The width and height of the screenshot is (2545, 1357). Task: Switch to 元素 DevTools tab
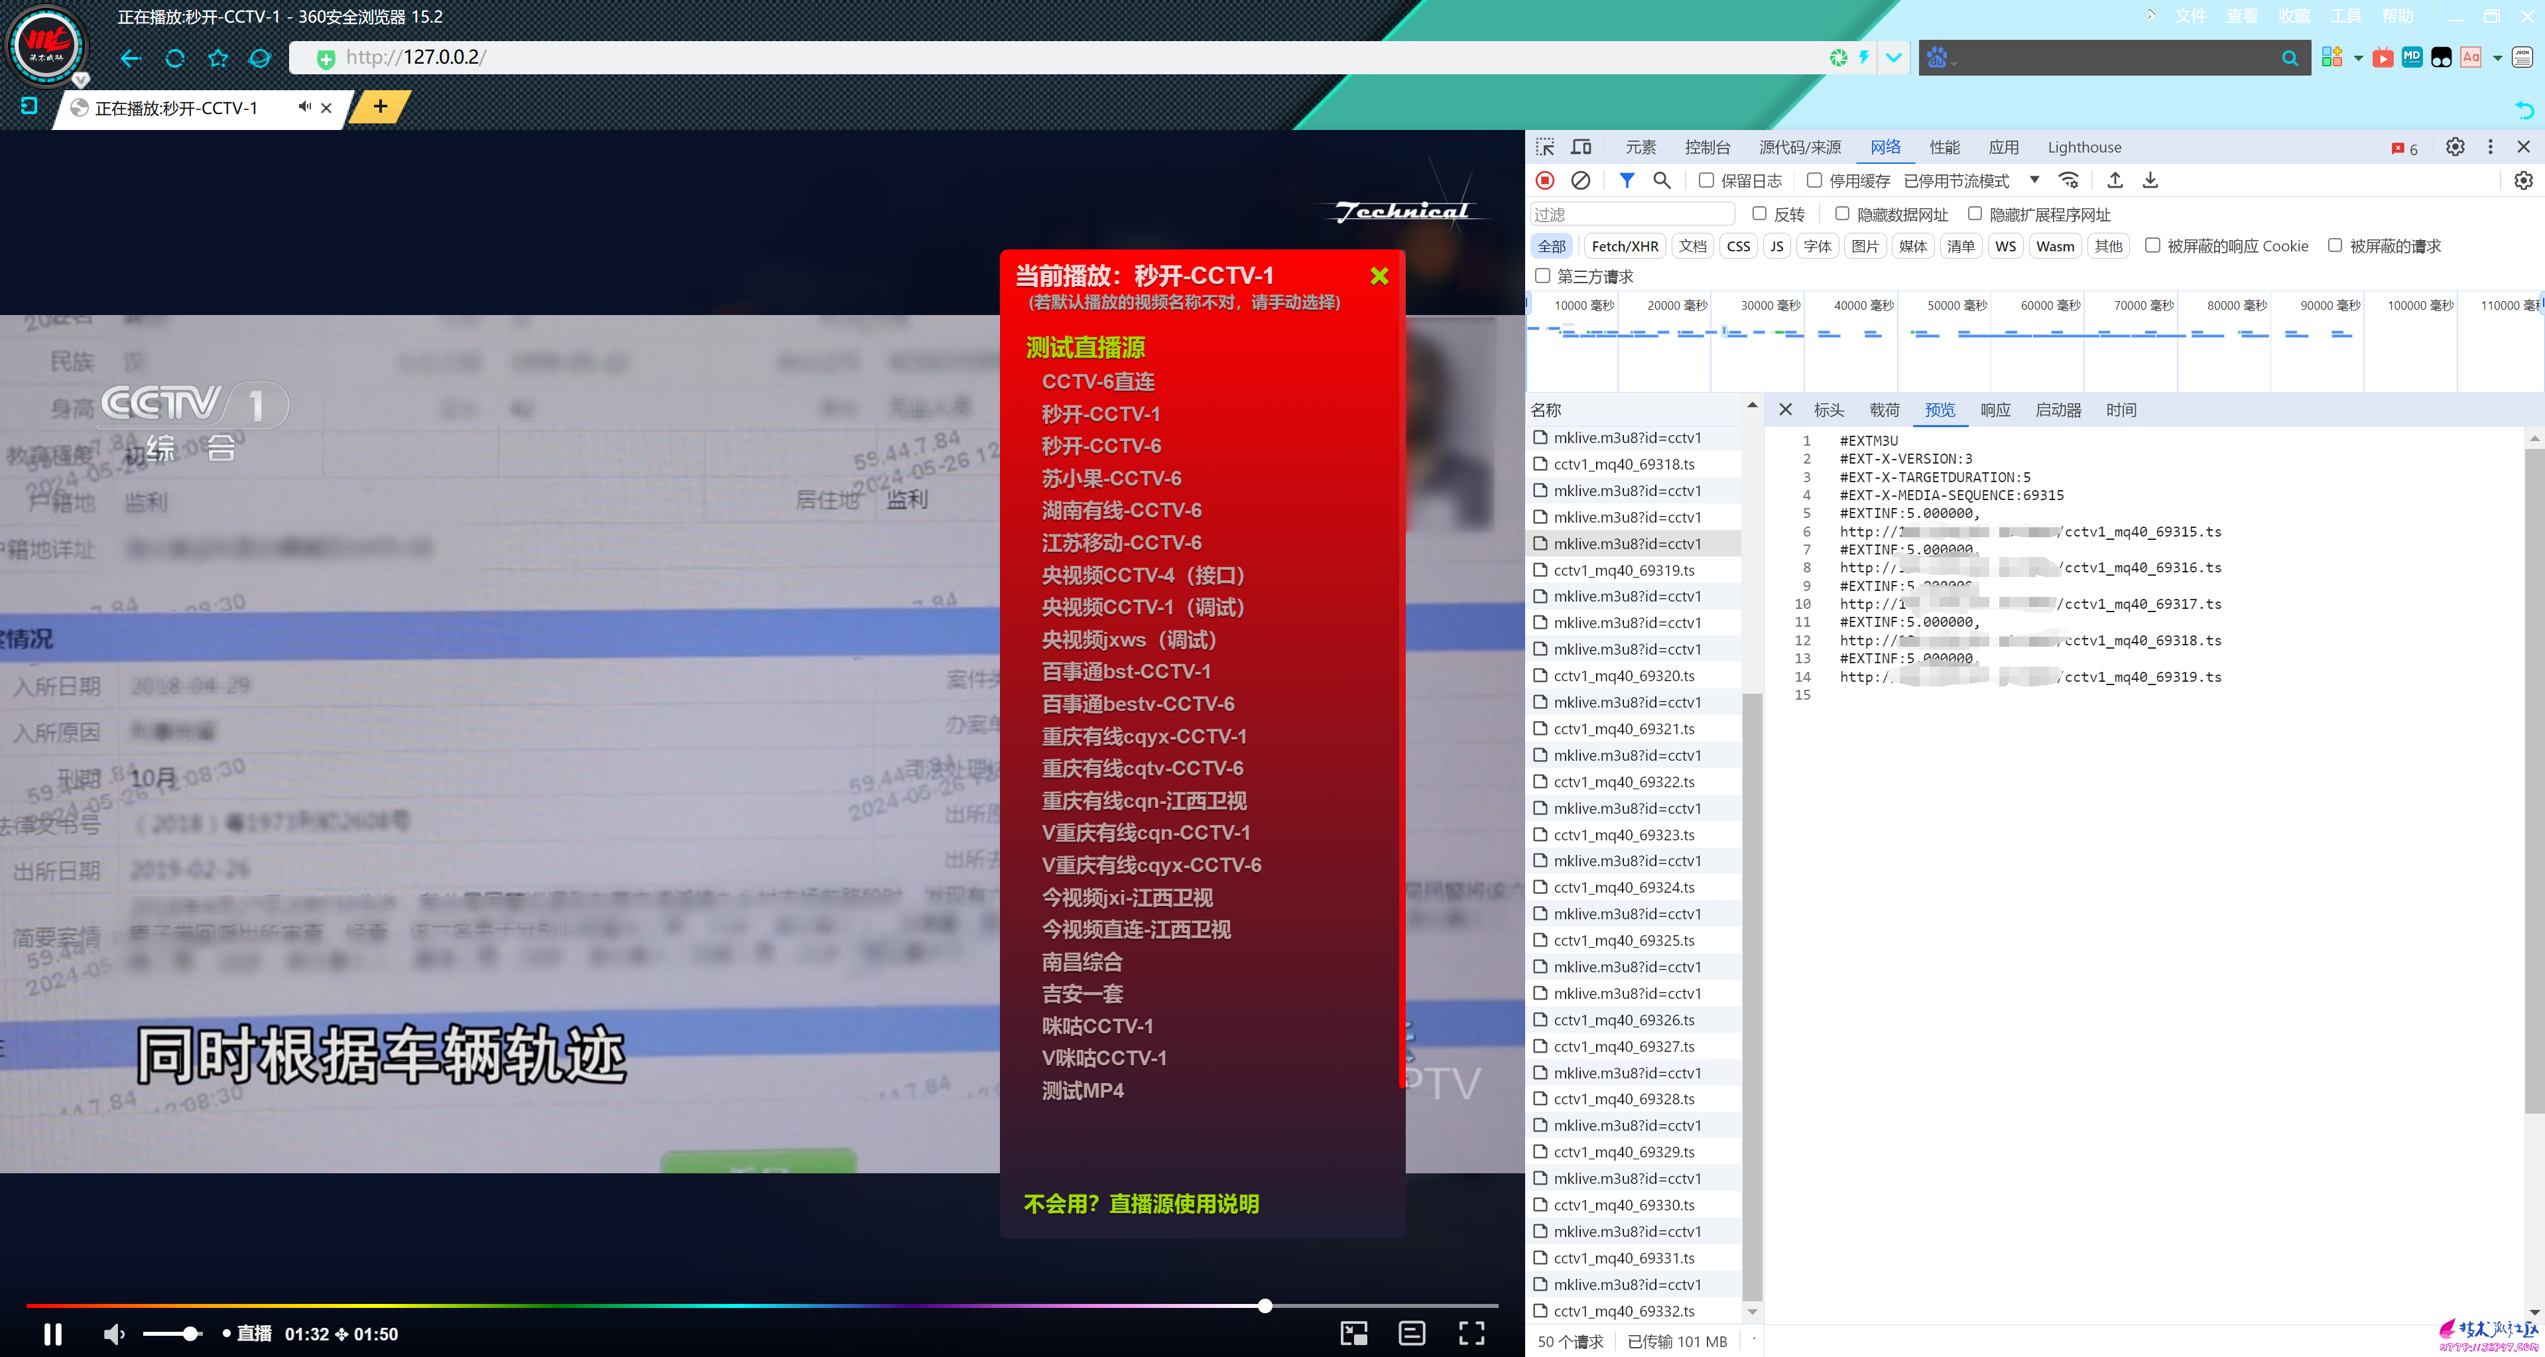tap(1640, 147)
